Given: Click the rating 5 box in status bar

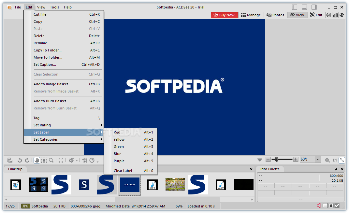Looking at the screenshot, I should [331, 206].
